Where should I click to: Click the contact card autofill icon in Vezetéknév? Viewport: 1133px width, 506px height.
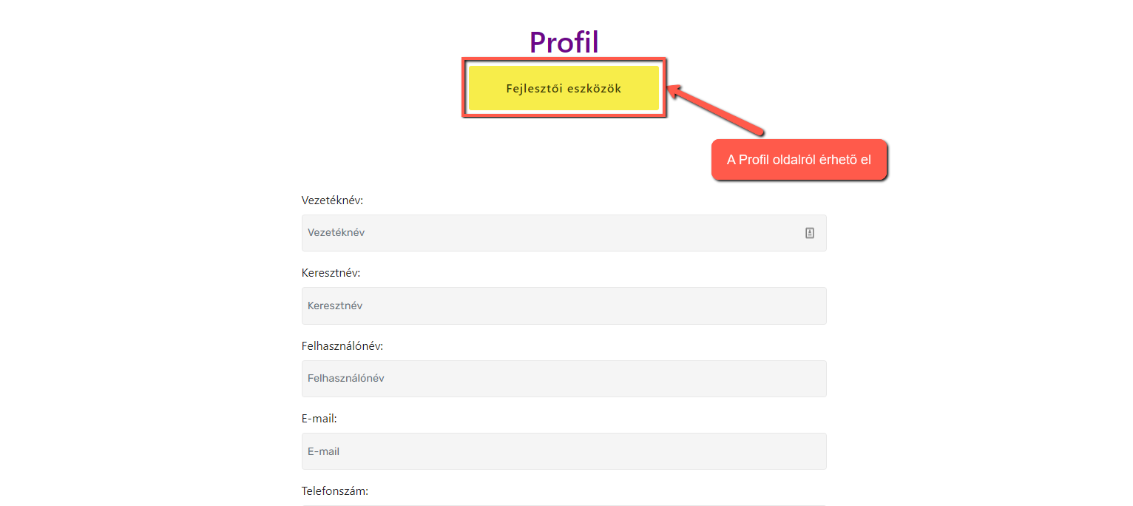(x=809, y=233)
